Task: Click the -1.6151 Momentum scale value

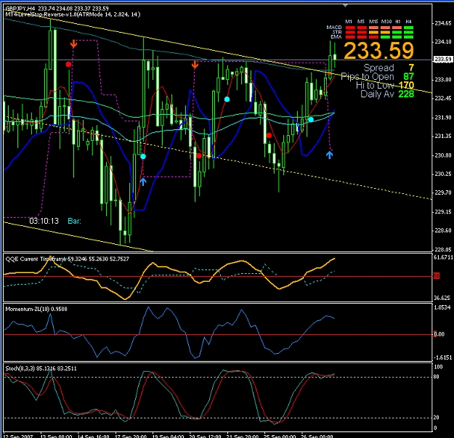Action: click(x=443, y=357)
